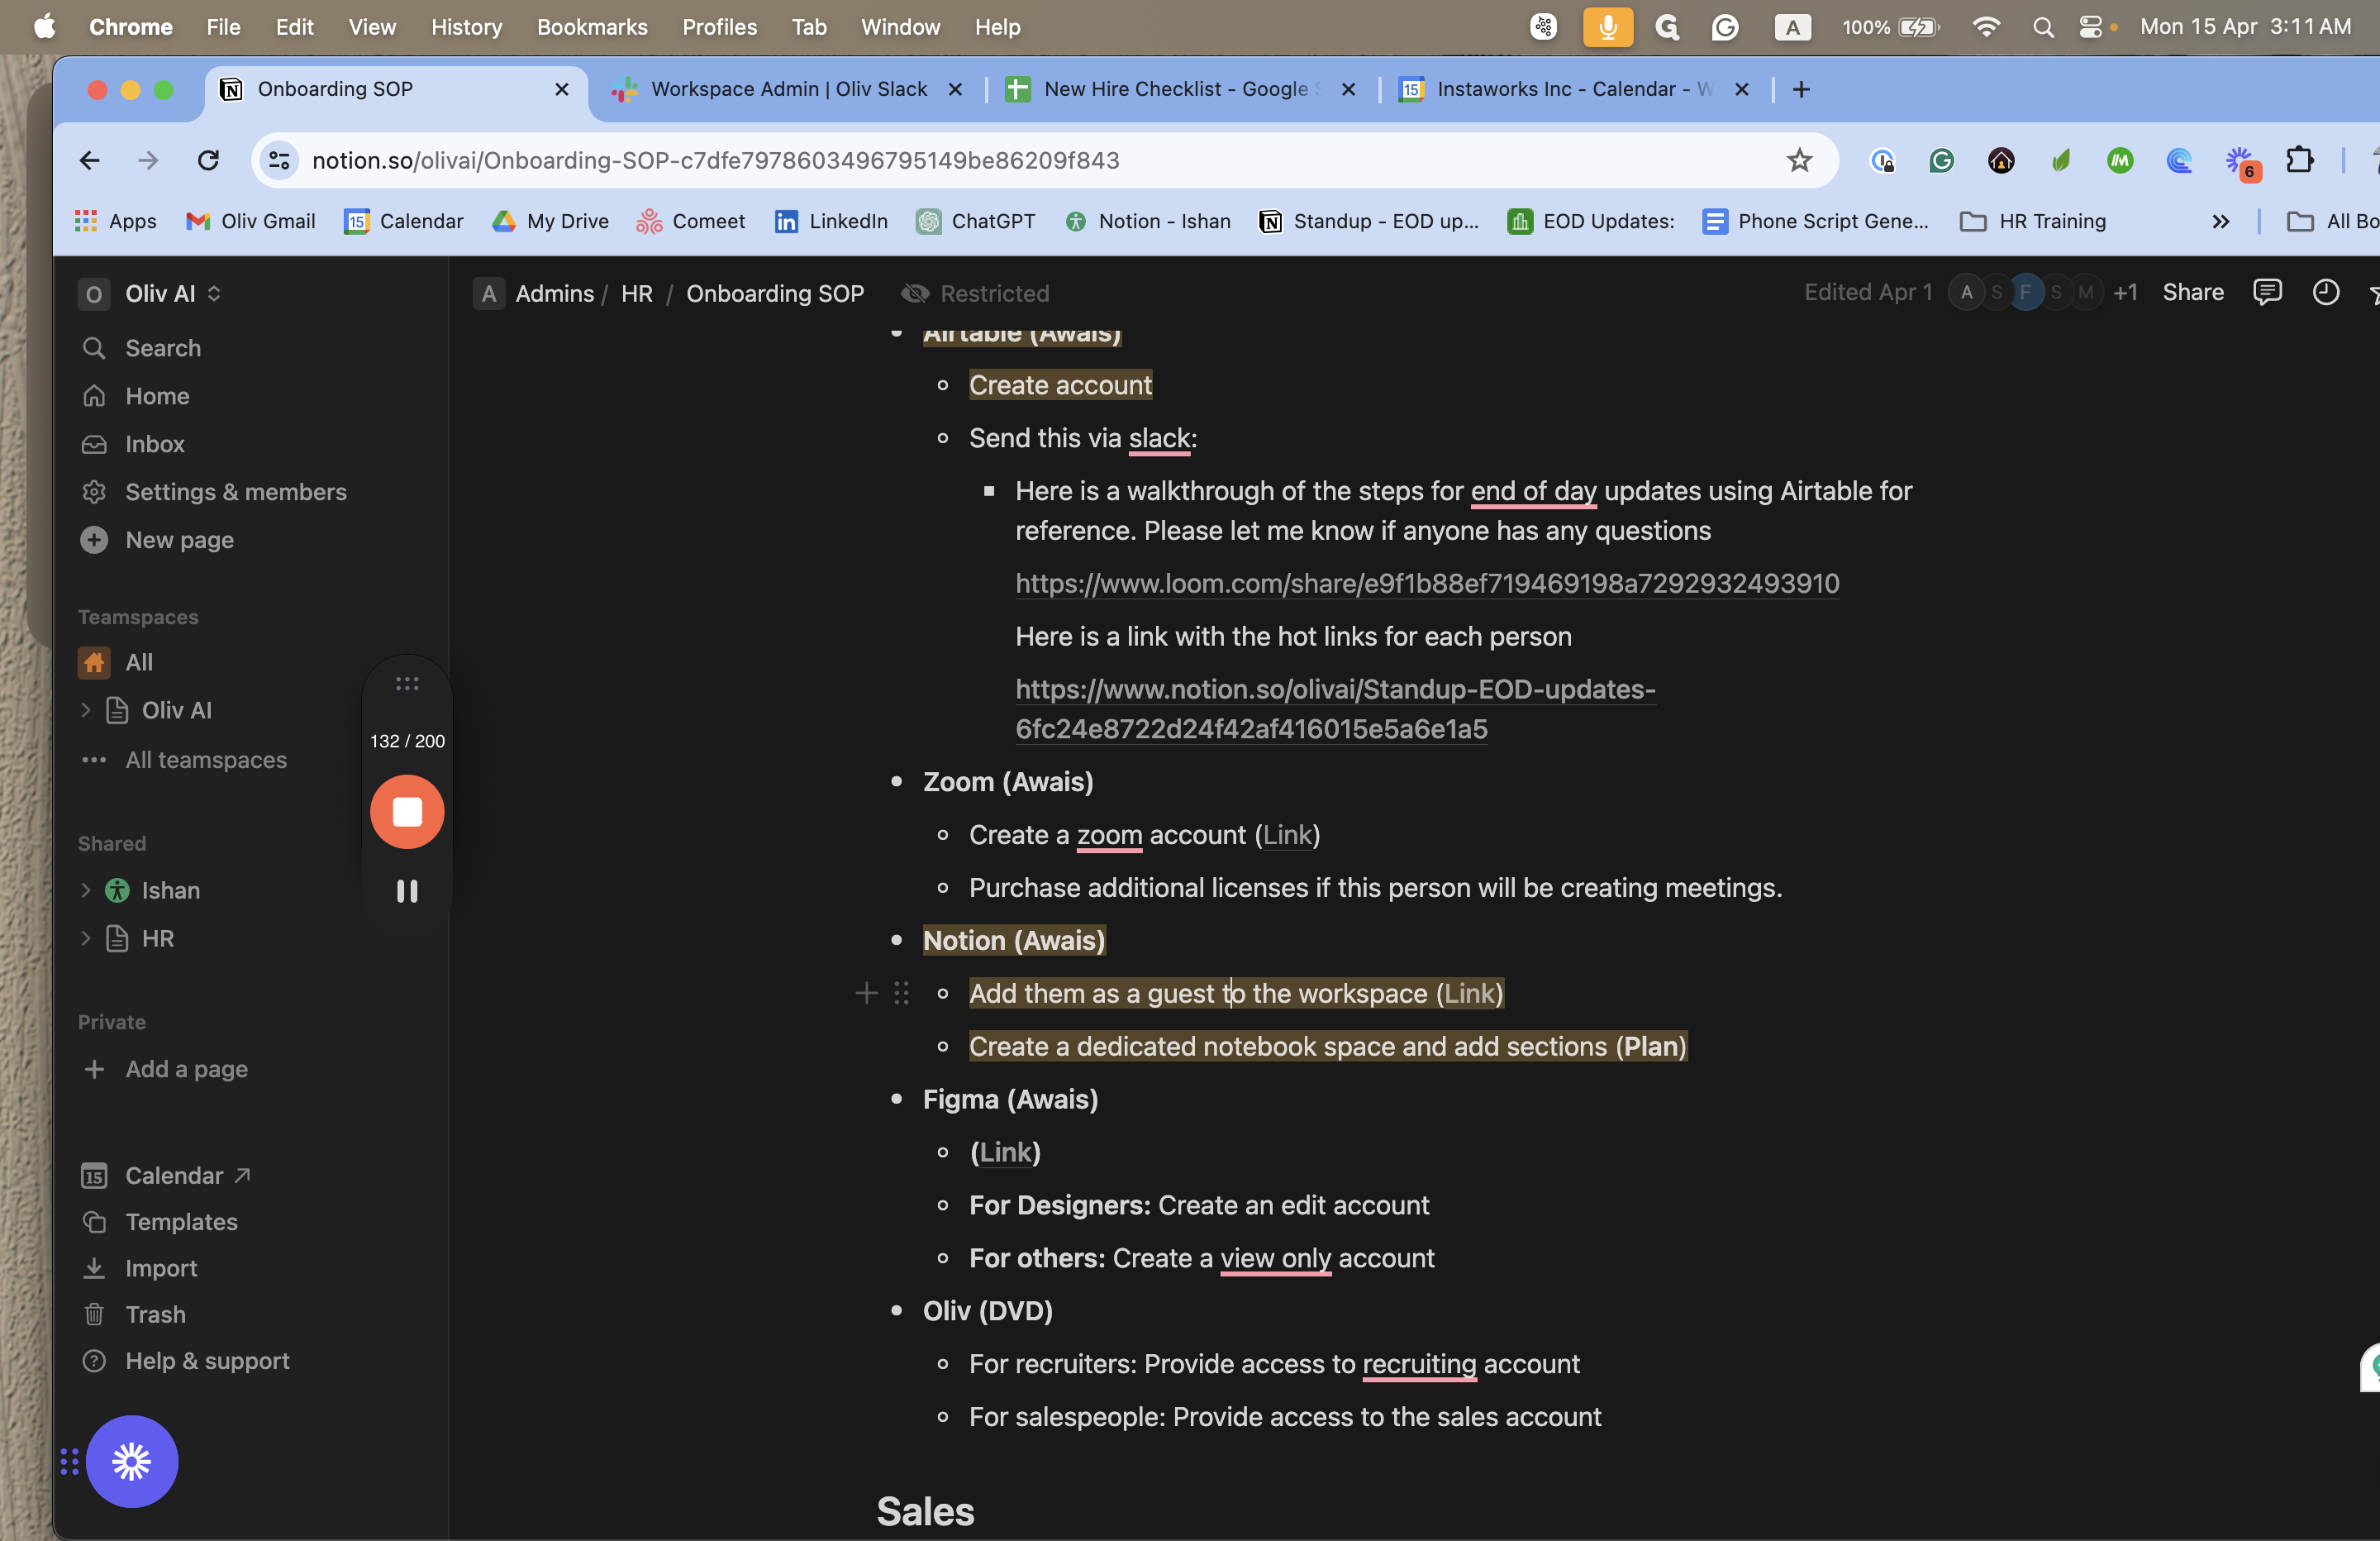The height and width of the screenshot is (1541, 2380).
Task: Open Settings & members
Action: pos(235,493)
